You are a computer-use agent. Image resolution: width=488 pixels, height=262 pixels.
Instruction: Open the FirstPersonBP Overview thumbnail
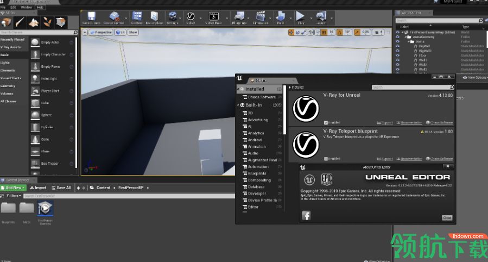(45, 208)
